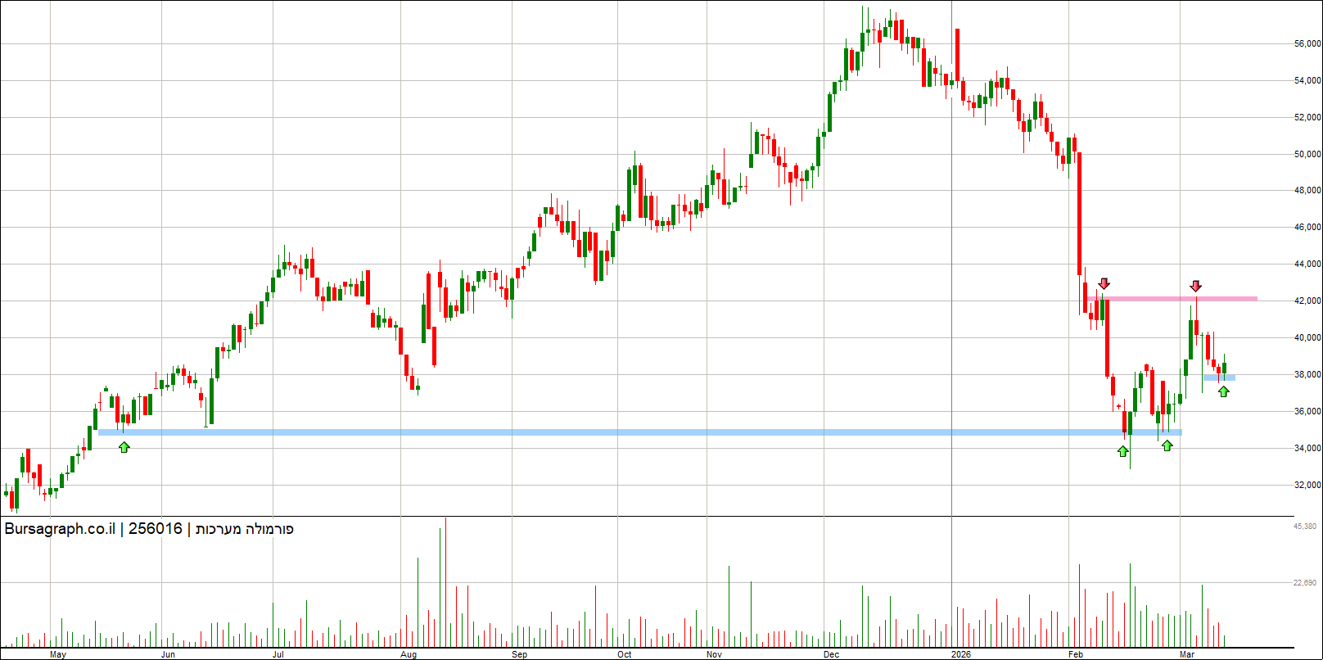
Task: Click the 40,000 price axis label
Action: coord(1307,338)
